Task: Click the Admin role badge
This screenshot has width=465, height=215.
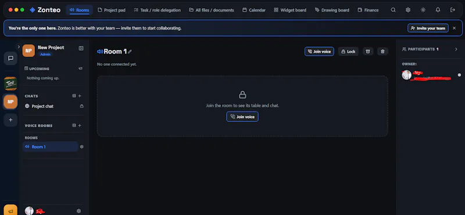Action: (x=45, y=55)
